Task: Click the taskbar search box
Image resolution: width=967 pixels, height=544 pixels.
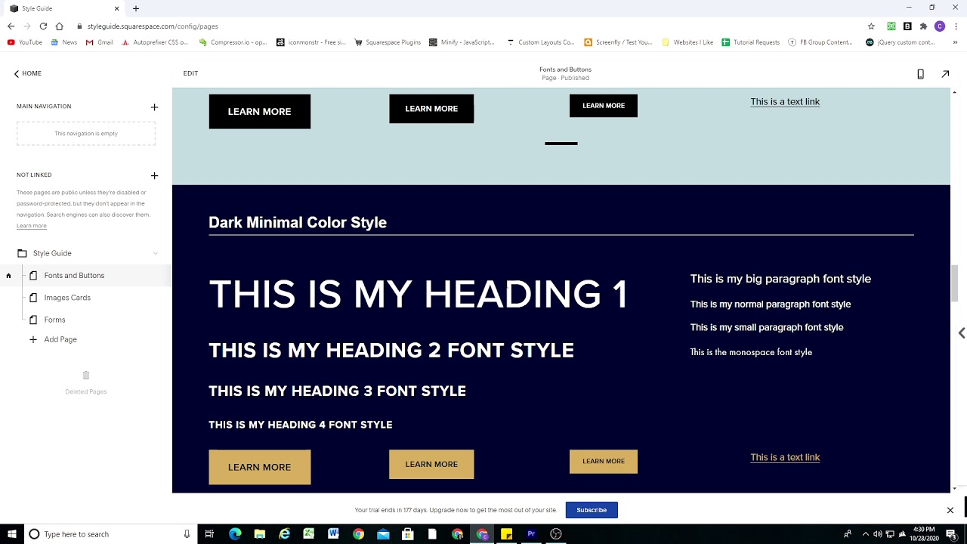Action: 110,534
